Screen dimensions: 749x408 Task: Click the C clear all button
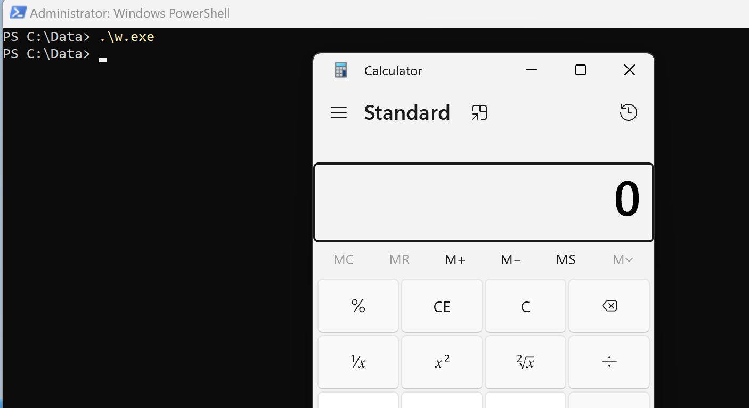click(525, 306)
